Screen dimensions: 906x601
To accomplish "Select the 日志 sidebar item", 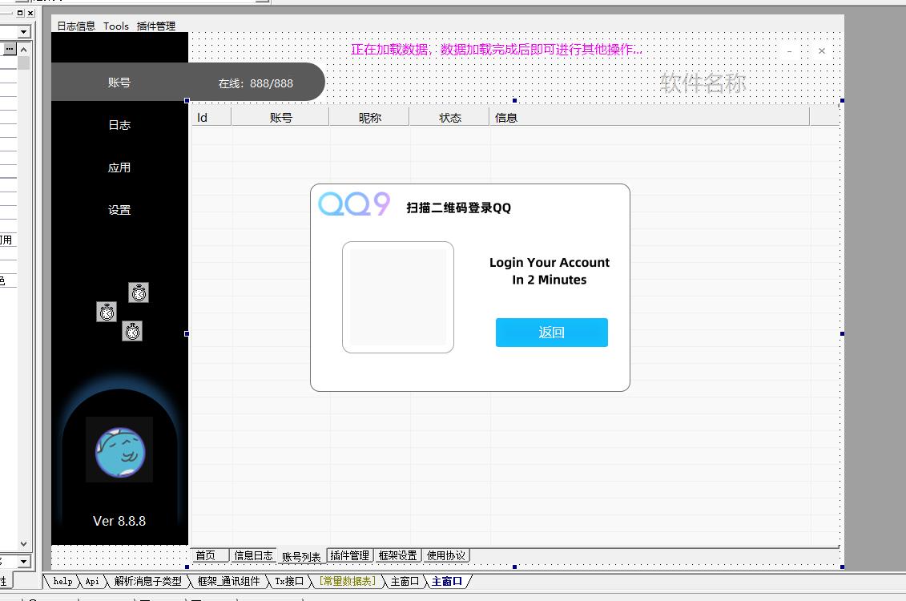I will tap(119, 125).
